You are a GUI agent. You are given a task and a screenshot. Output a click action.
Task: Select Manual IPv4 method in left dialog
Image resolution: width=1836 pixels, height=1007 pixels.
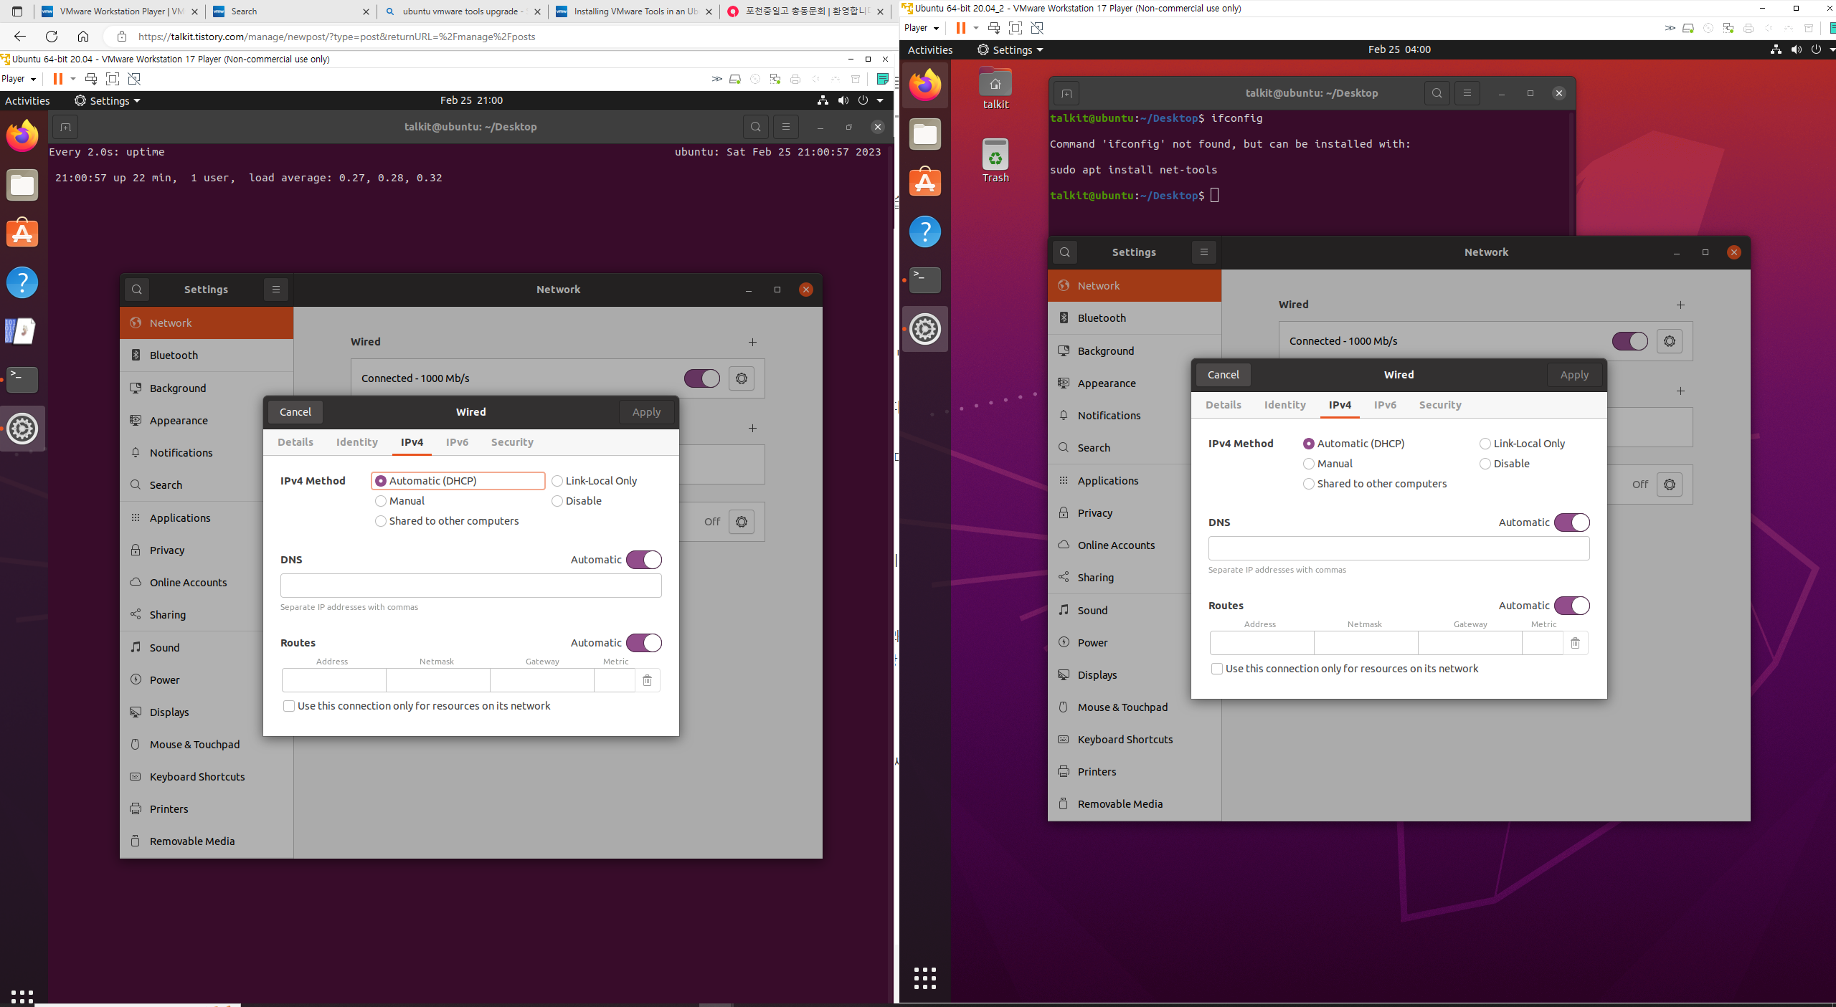[381, 501]
